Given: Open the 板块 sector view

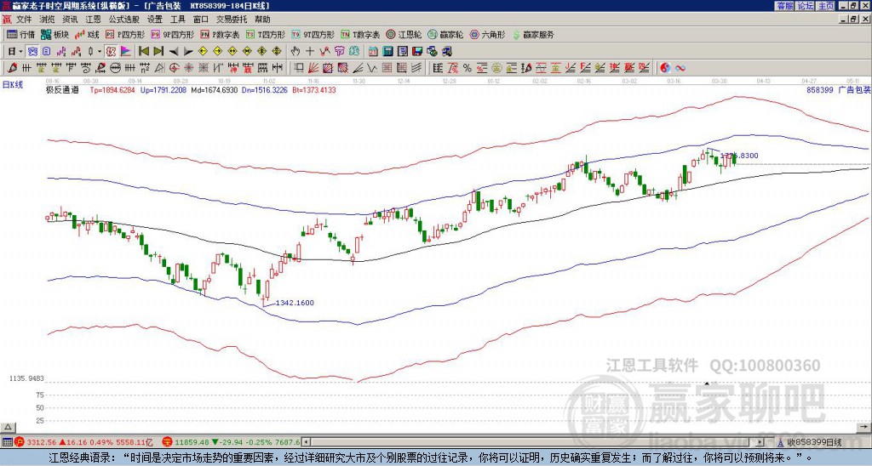Looking at the screenshot, I should click(54, 34).
